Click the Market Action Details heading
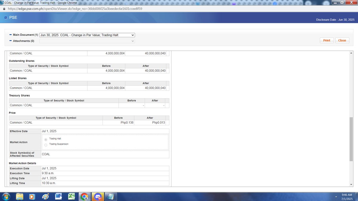 coord(22,163)
